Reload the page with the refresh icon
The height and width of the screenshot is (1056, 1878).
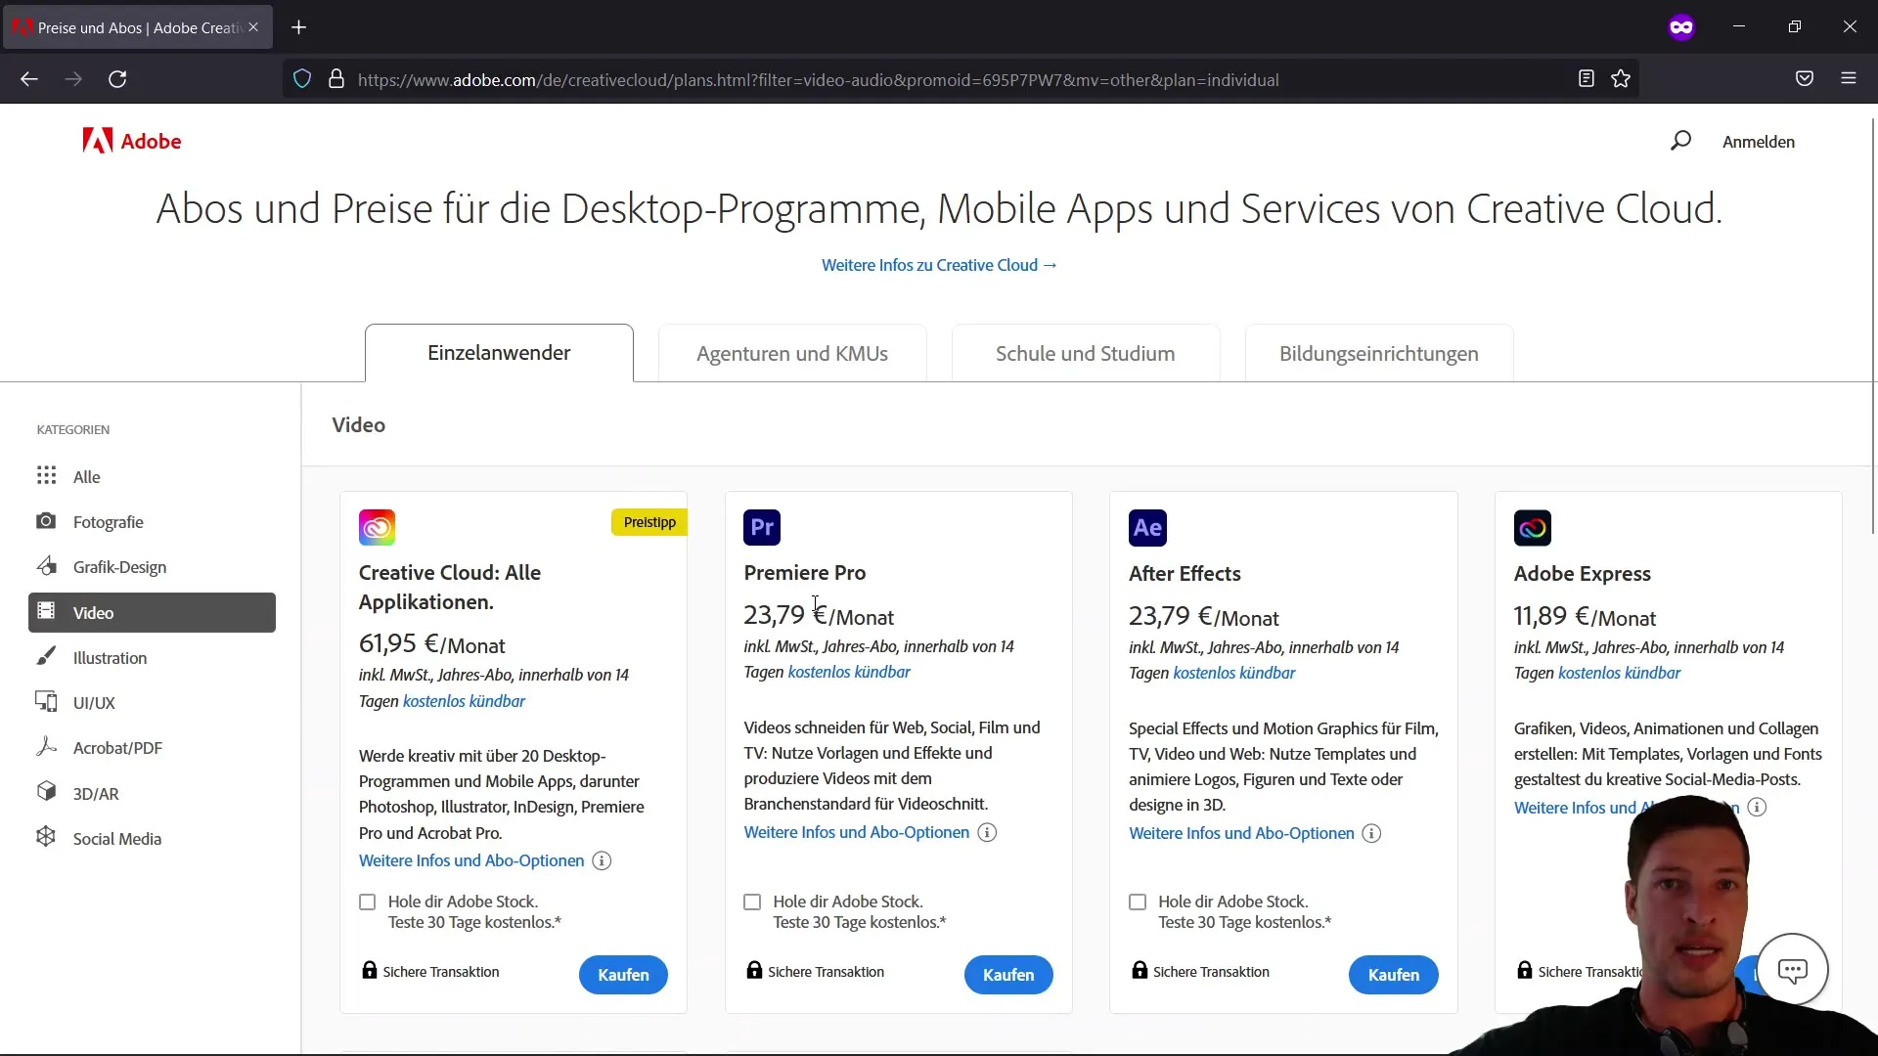tap(117, 79)
